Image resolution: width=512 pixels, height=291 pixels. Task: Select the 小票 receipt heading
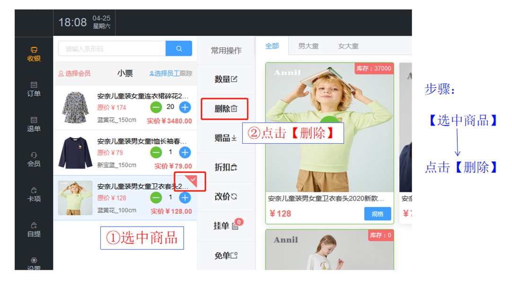point(125,73)
